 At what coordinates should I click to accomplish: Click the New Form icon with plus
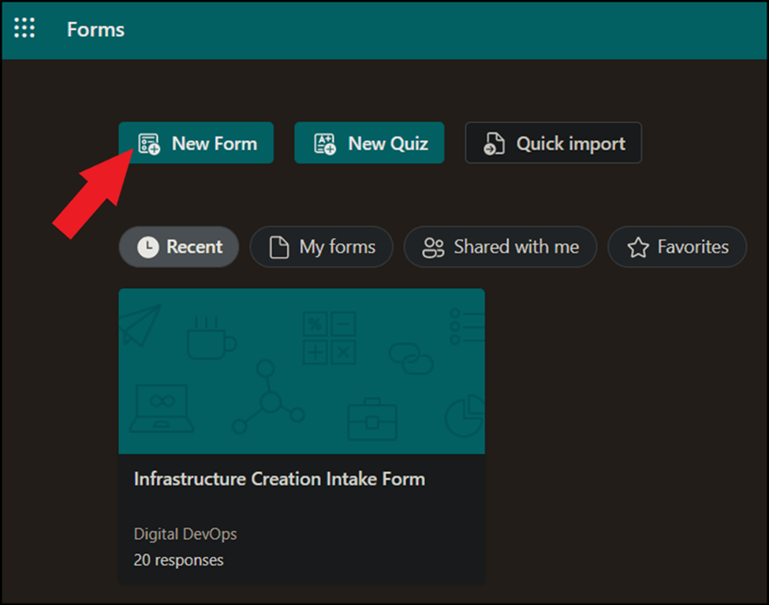click(149, 143)
